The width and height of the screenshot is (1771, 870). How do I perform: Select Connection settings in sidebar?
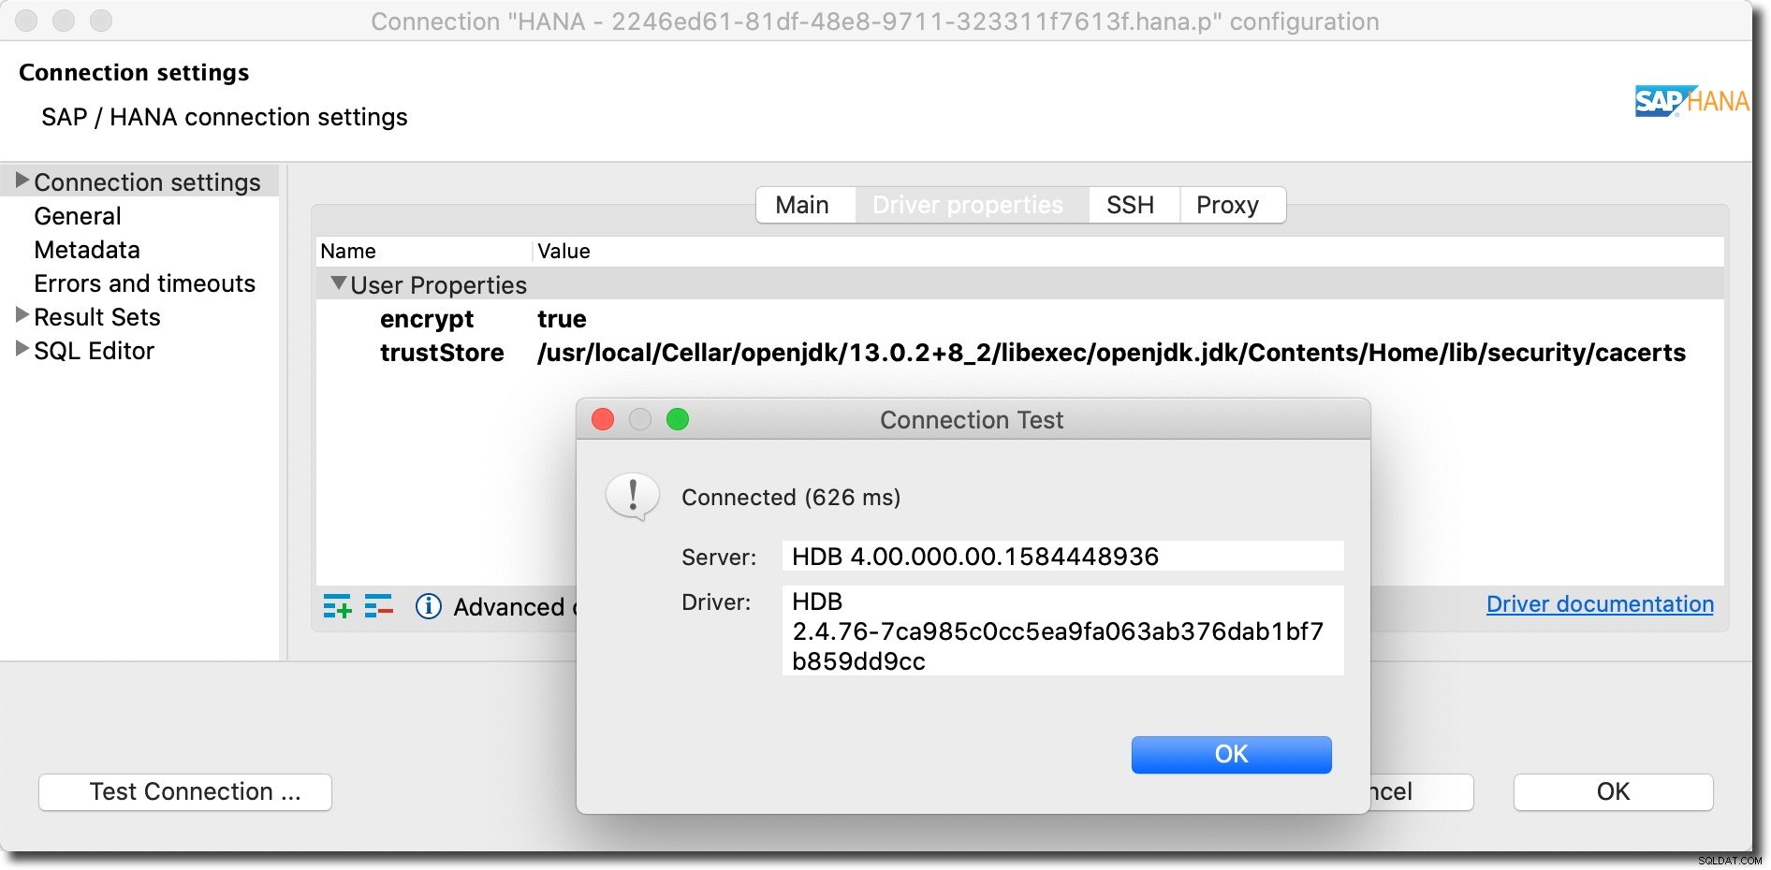[147, 182]
